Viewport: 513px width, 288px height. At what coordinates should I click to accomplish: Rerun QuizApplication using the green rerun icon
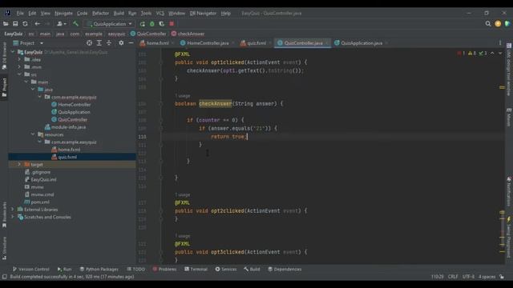143,24
